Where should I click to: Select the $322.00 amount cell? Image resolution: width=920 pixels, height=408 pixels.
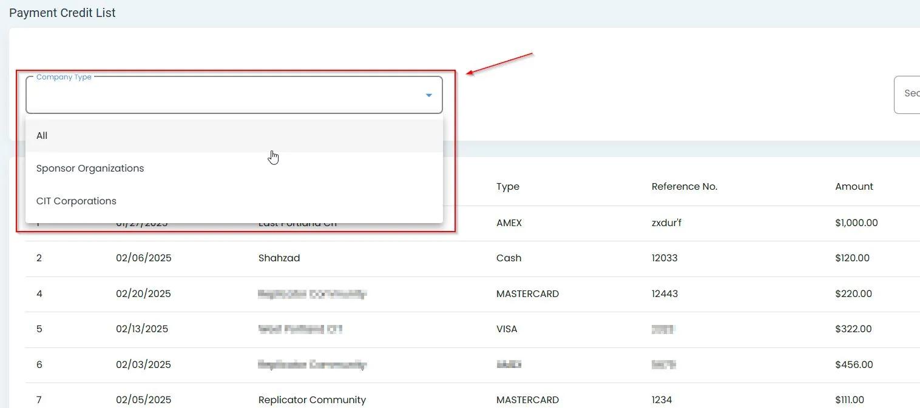pyautogui.click(x=853, y=329)
